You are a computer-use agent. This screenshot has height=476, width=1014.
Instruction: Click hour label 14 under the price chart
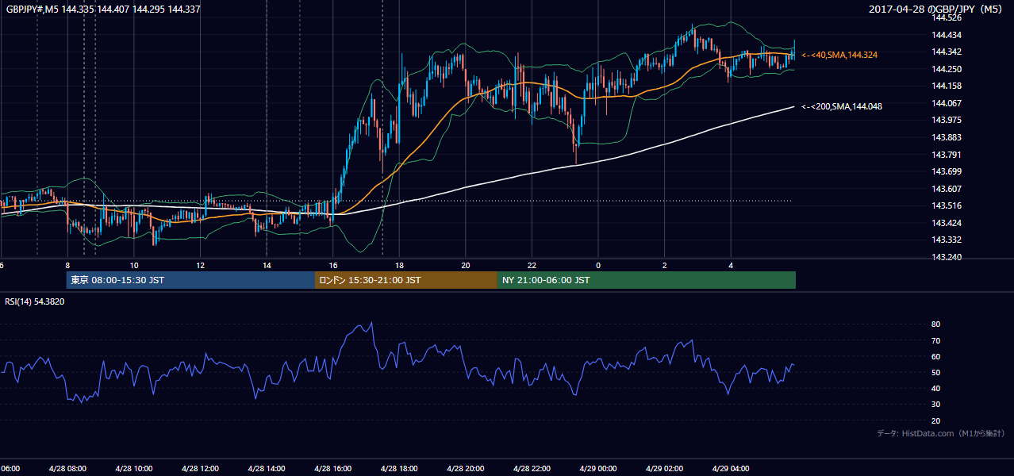[267, 265]
